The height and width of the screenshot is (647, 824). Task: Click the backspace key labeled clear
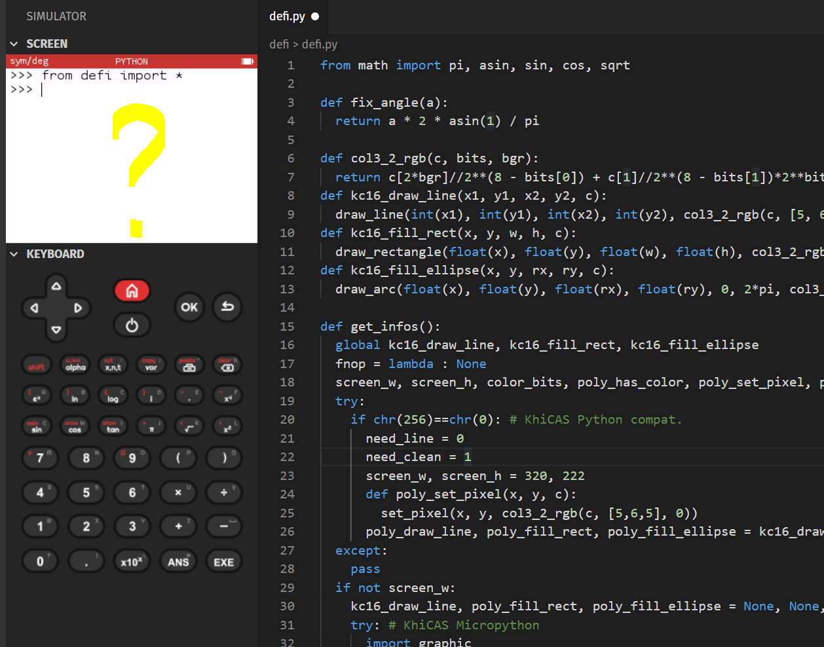[x=227, y=364]
